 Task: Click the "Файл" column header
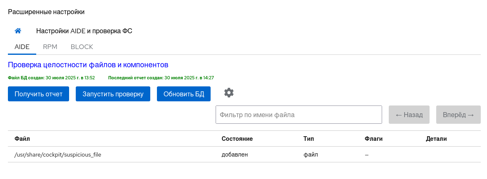tap(22, 139)
